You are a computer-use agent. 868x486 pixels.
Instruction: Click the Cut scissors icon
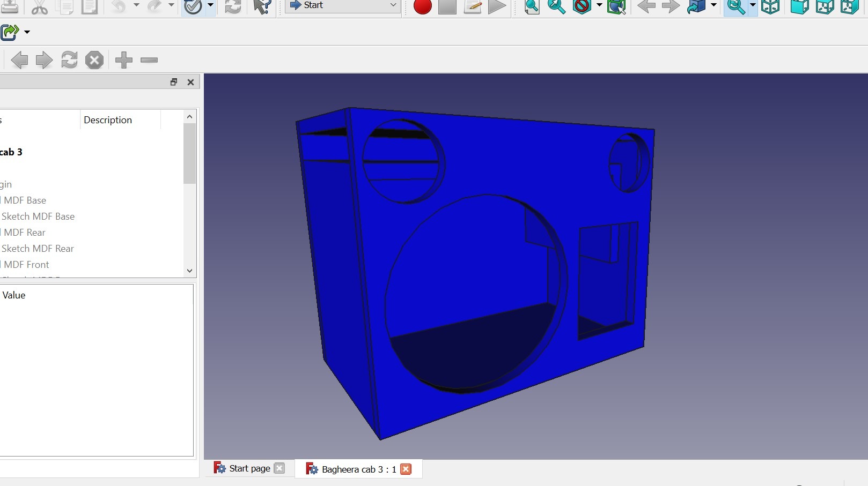point(39,6)
